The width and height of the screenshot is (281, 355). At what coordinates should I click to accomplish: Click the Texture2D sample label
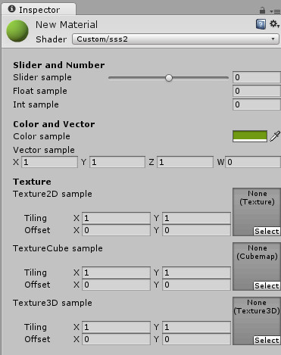point(52,194)
